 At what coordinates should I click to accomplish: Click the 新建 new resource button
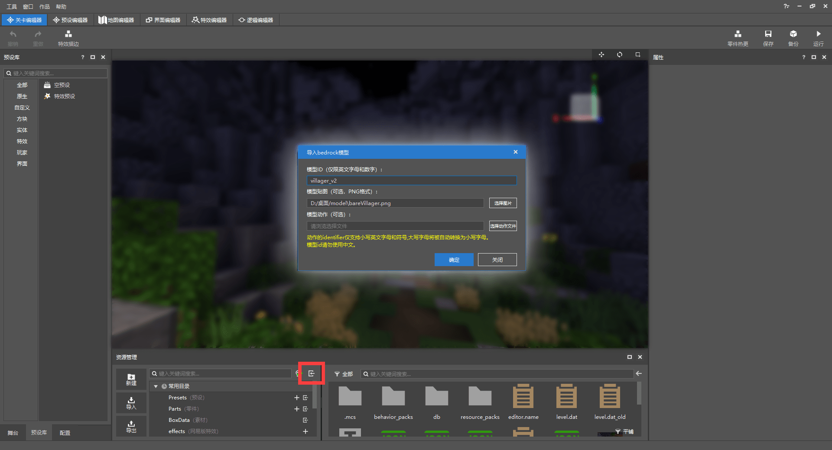tap(131, 379)
